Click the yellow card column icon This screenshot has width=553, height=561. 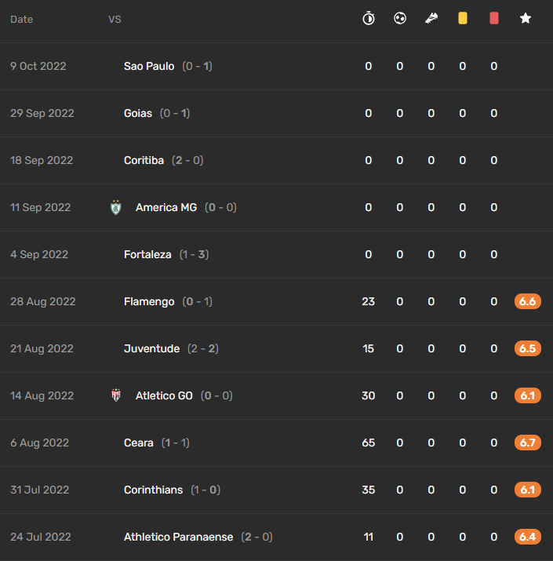(463, 18)
